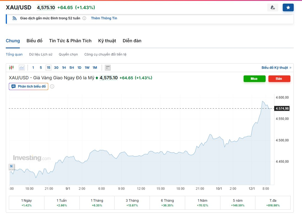Select the 1 Năm period range
The height and width of the screenshot is (221, 302).
click(x=203, y=202)
